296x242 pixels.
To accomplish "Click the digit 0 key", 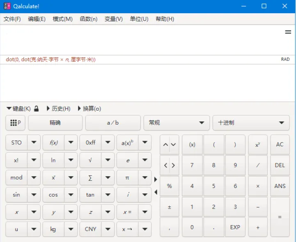I will (192, 228).
